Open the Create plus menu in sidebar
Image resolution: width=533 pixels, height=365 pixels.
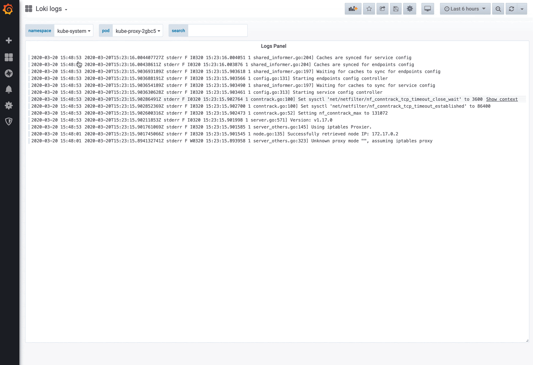9,41
